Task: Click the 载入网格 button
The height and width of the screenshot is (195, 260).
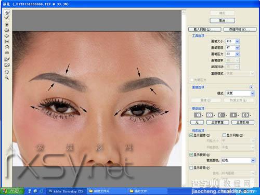Action: tap(205, 29)
